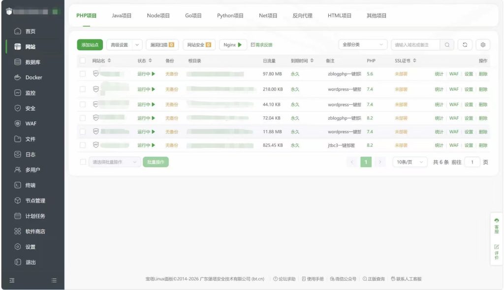Expand the 全部分类 category dropdown
504x290 pixels.
click(363, 45)
